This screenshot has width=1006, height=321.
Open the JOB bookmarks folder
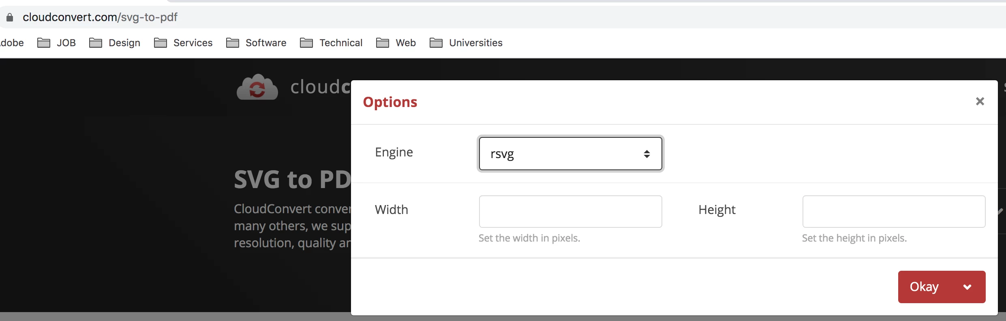56,43
